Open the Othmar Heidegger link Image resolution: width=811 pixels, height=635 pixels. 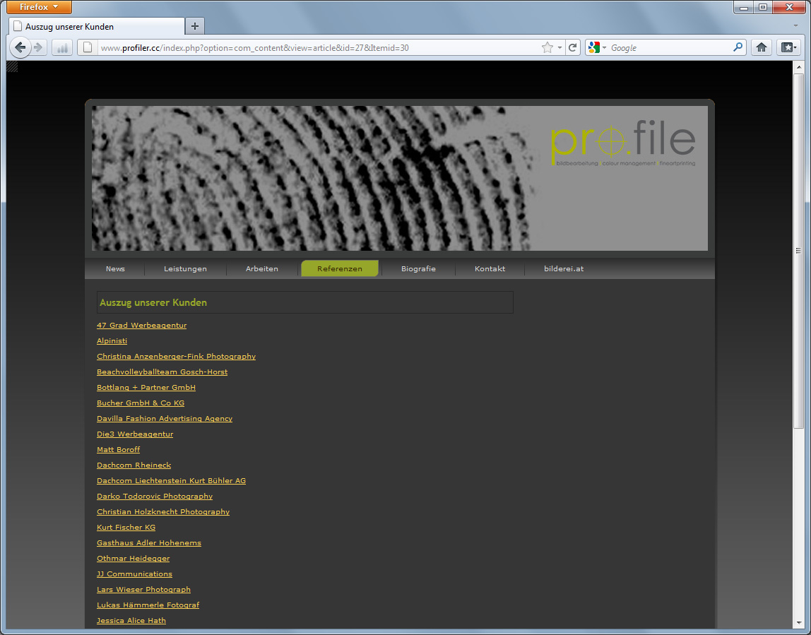pyautogui.click(x=133, y=558)
